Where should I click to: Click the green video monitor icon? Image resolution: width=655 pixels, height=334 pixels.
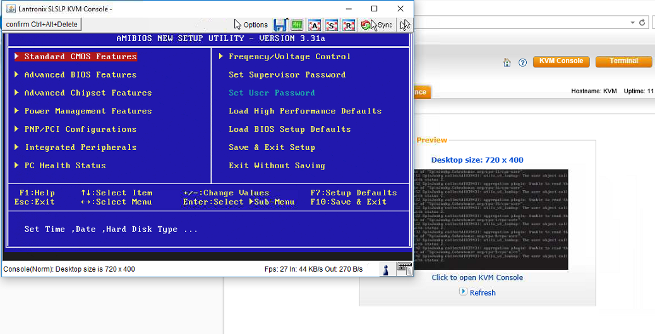[297, 25]
